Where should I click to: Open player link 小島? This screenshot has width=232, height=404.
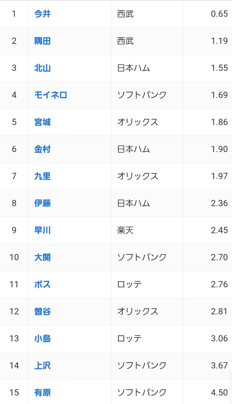[x=42, y=339]
